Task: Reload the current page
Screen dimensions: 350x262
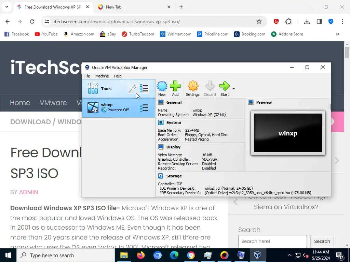Action: pos(32,21)
